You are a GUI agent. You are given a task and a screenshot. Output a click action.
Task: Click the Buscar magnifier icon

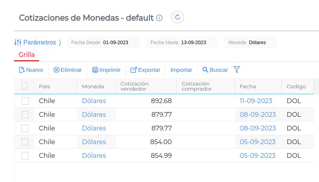pyautogui.click(x=205, y=70)
